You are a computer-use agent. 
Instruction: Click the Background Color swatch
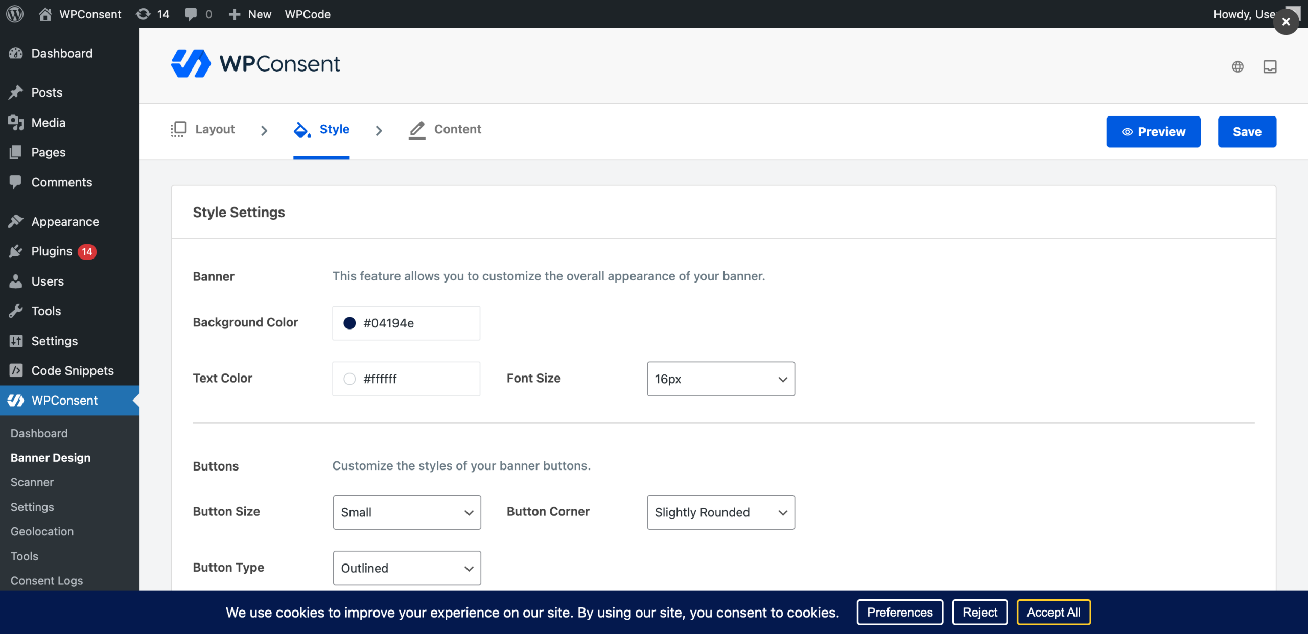coord(349,323)
